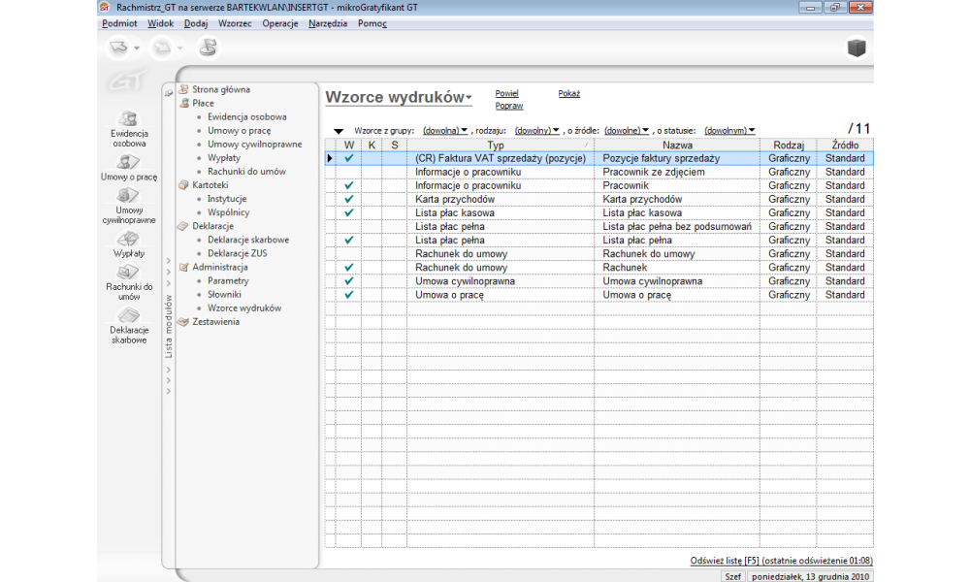970x582 pixels.
Task: Open the Pomoc menu
Action: pos(372,23)
